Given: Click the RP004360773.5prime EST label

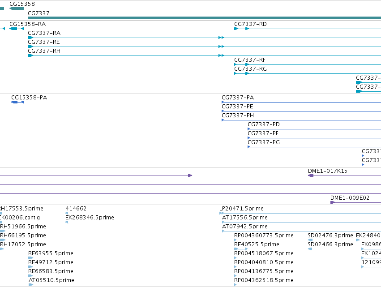Looking at the screenshot, I should pos(264,236).
